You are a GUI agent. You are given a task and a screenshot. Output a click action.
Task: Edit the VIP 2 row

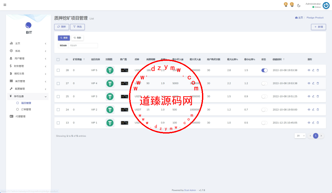point(313,110)
